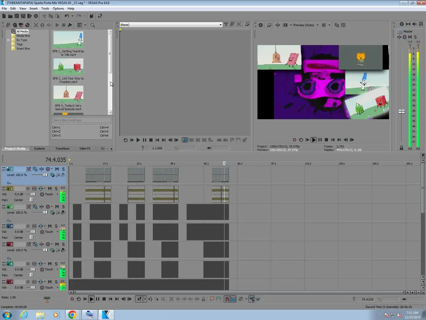Select the Envelope edit tool
This screenshot has height=320, width=426.
(150, 299)
